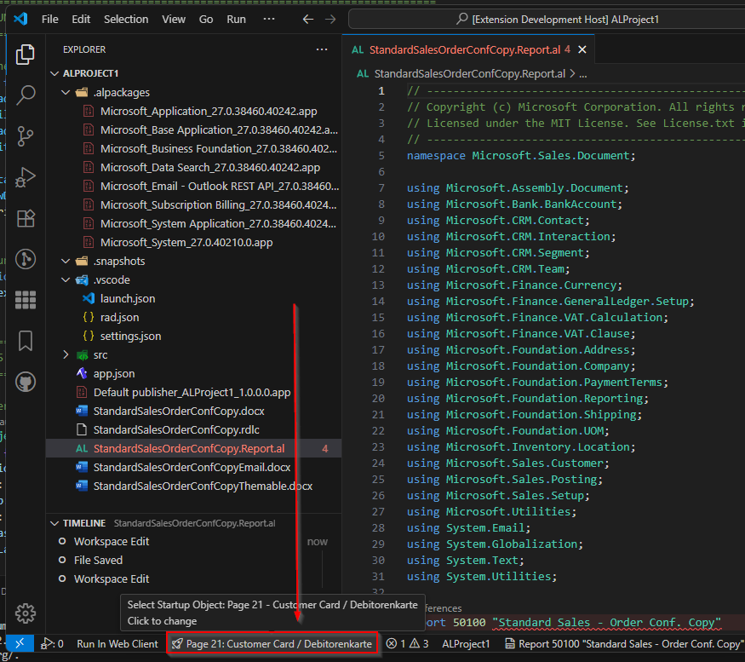Click the Manage gear icon
The height and width of the screenshot is (662, 745).
26,612
